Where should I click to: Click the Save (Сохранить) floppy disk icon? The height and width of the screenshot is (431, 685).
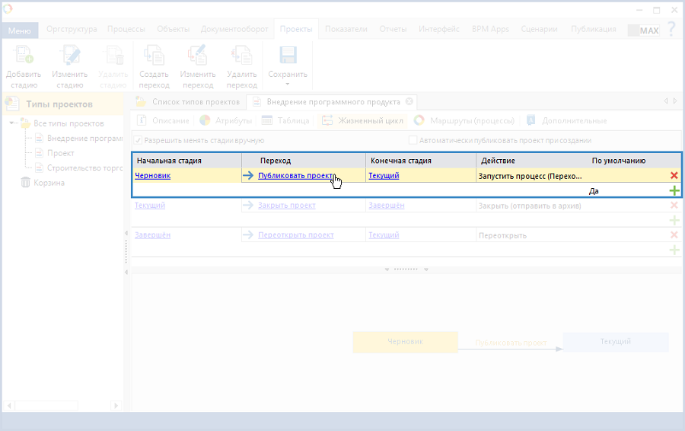tap(288, 56)
